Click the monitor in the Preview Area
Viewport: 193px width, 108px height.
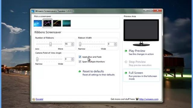click(141, 32)
